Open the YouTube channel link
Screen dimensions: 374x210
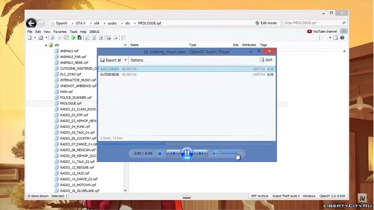[x=322, y=31]
